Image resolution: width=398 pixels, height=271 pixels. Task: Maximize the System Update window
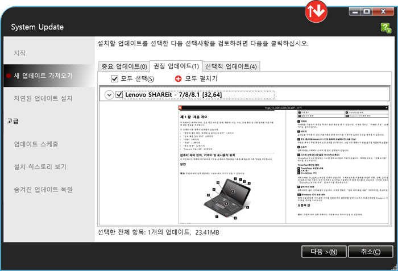[x=366, y=12]
